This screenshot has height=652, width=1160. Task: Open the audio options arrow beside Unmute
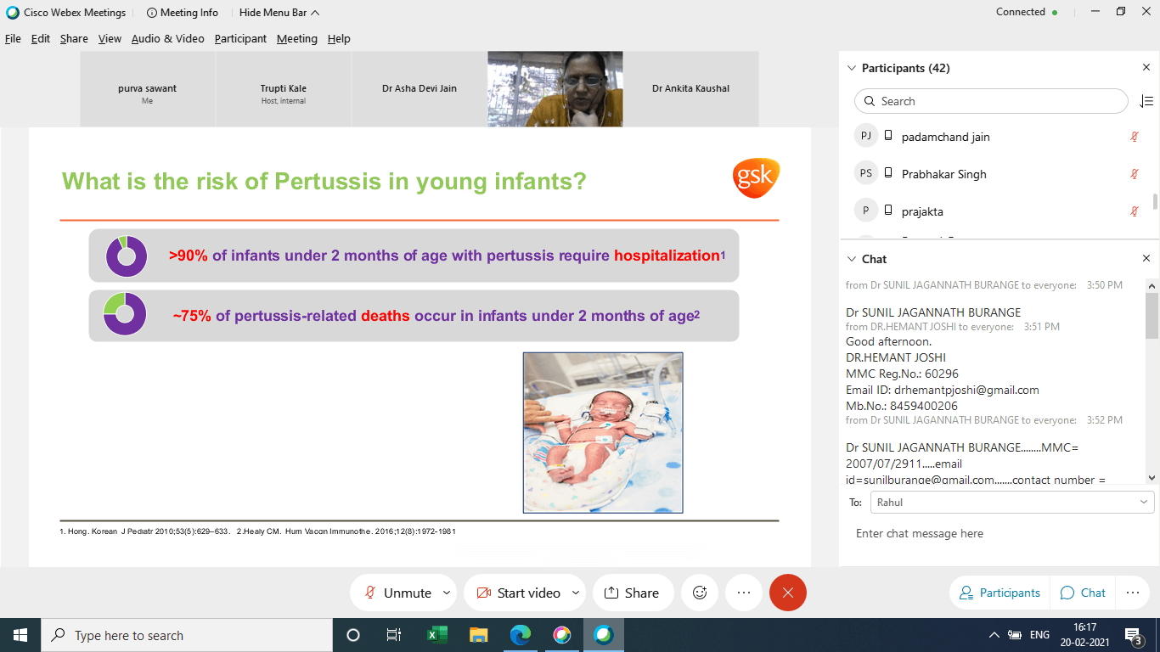[x=447, y=593]
